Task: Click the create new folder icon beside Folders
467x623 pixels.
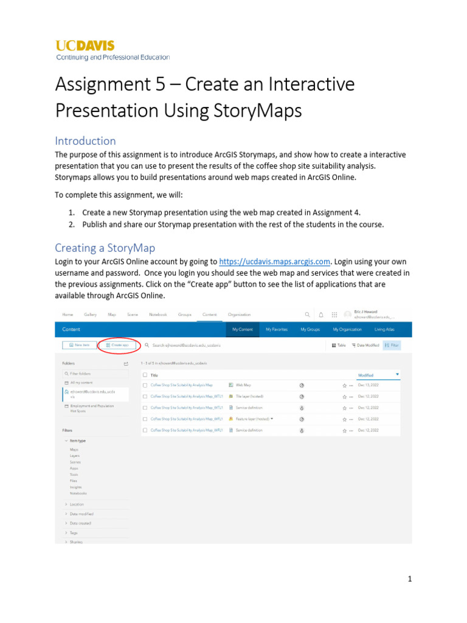Action: click(x=126, y=364)
